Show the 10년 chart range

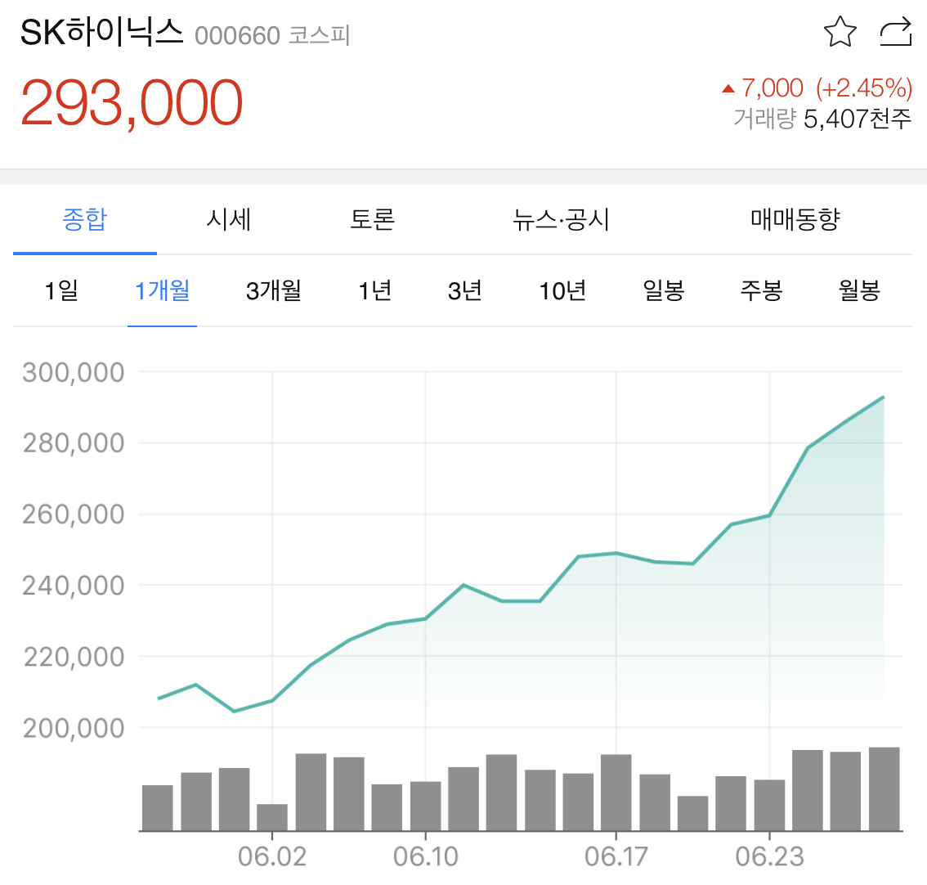pos(562,290)
